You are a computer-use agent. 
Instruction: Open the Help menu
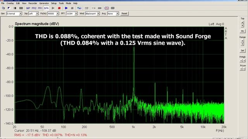tap(75, 3)
